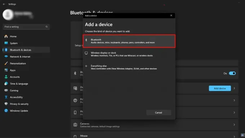Close the Add a device dialog
The image size is (245, 138).
(171, 16)
